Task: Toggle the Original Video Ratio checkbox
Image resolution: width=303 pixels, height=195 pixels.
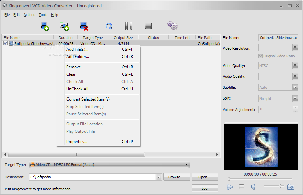Action: pos(261,56)
